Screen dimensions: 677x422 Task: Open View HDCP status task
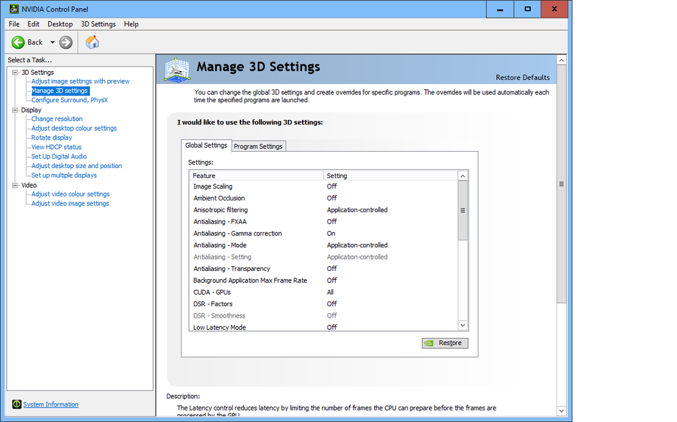point(56,147)
